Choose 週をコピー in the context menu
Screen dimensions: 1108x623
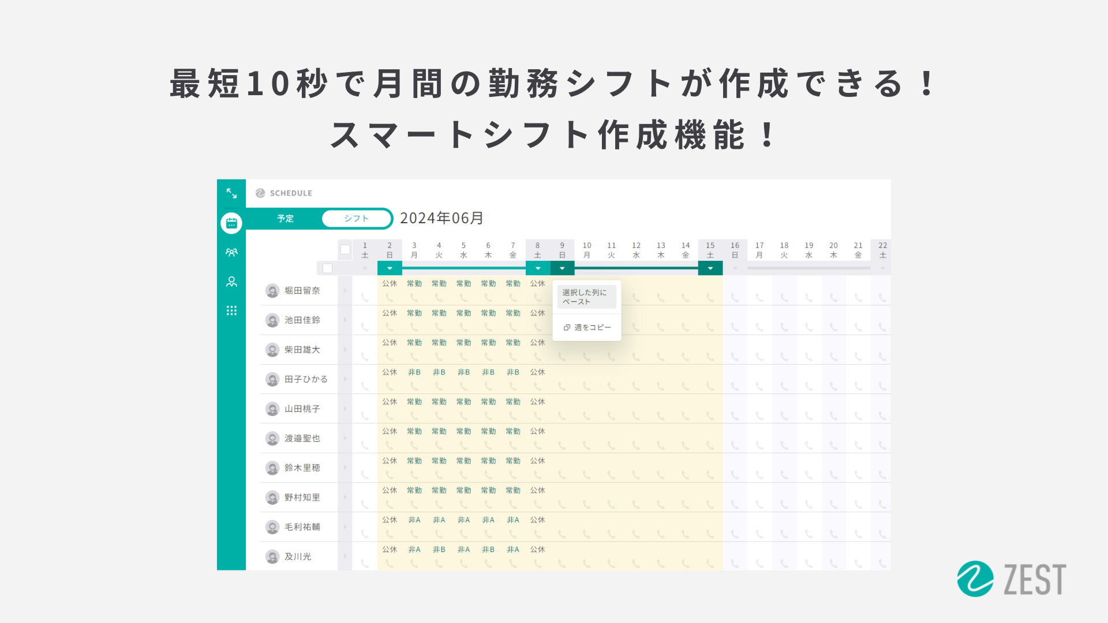593,327
